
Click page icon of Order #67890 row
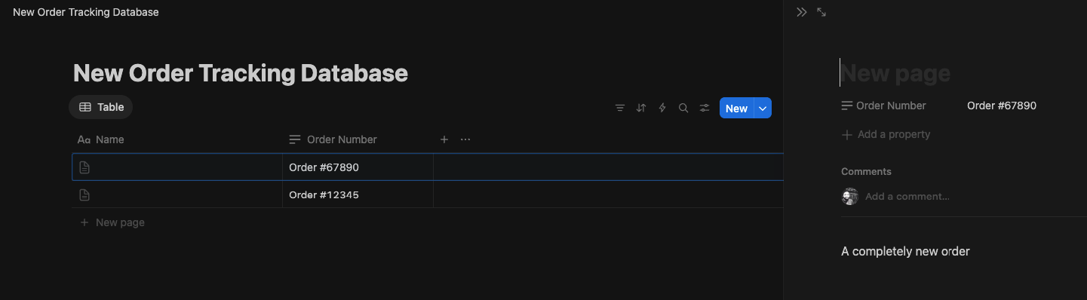(x=84, y=167)
